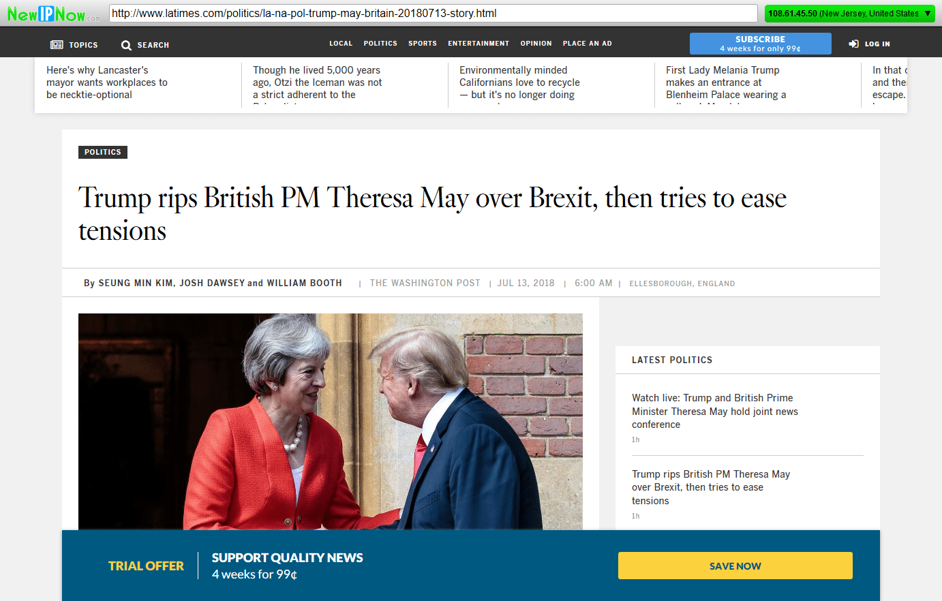Viewport: 942px width, 601px height.
Task: Select the 108.61.45.50 New Jersey IP selector
Action: 849,14
